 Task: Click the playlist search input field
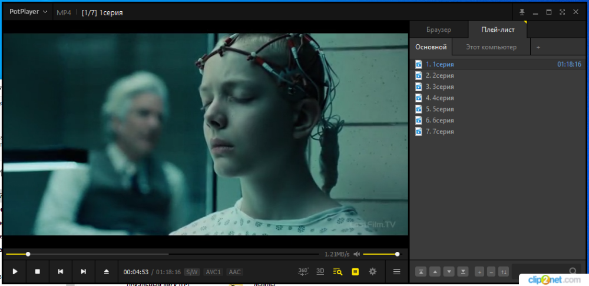(539, 271)
